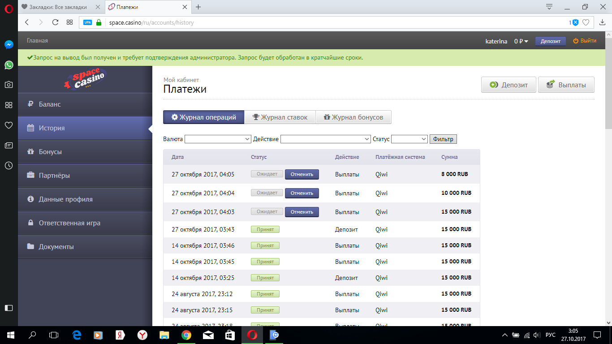Image resolution: width=612 pixels, height=344 pixels.
Task: Take a snapshot with the sidebar camera icon
Action: click(9, 85)
